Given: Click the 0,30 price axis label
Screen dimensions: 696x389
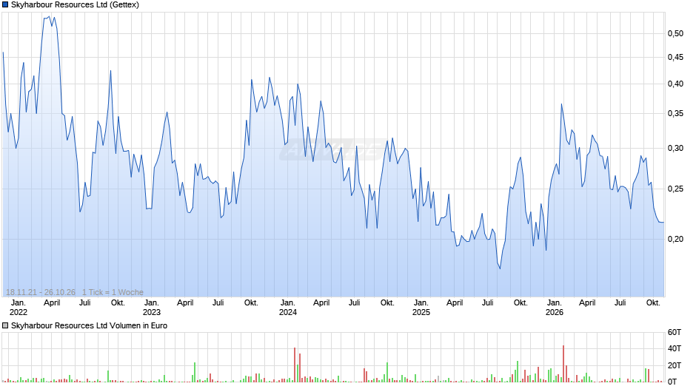Looking at the screenshot, I should (675, 148).
